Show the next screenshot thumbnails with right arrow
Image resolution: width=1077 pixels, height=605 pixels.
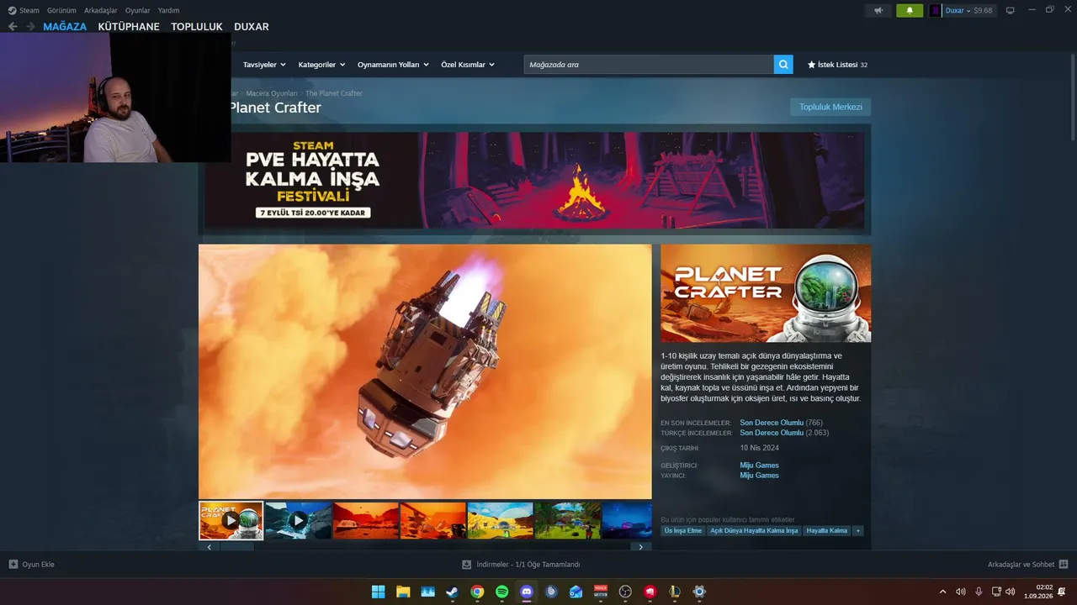pos(640,547)
